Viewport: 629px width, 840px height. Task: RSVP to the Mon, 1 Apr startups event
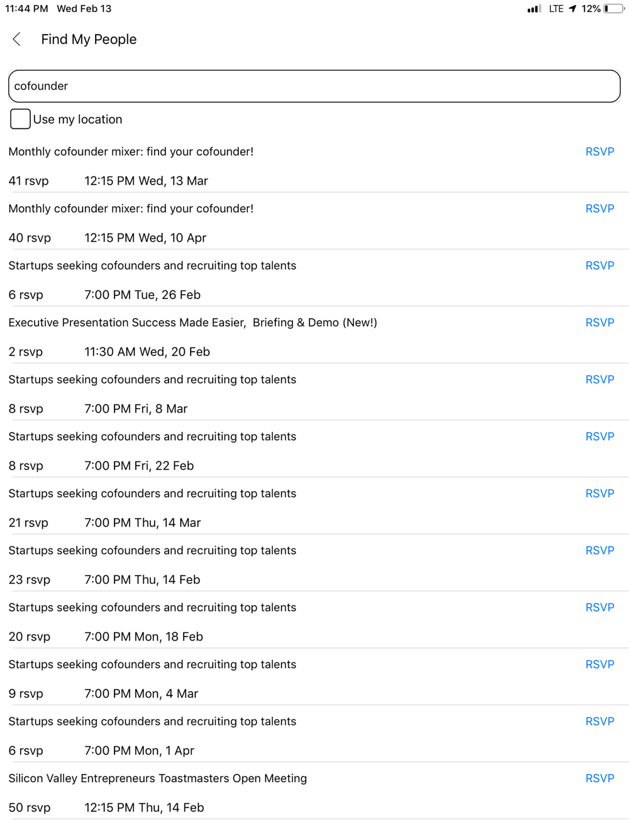[599, 722]
